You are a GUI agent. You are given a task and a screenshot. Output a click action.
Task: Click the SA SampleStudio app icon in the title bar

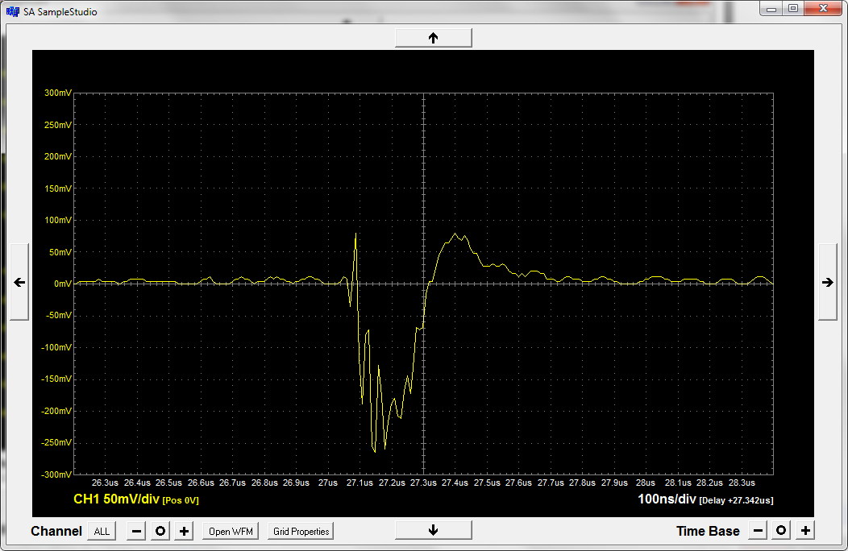coord(12,11)
